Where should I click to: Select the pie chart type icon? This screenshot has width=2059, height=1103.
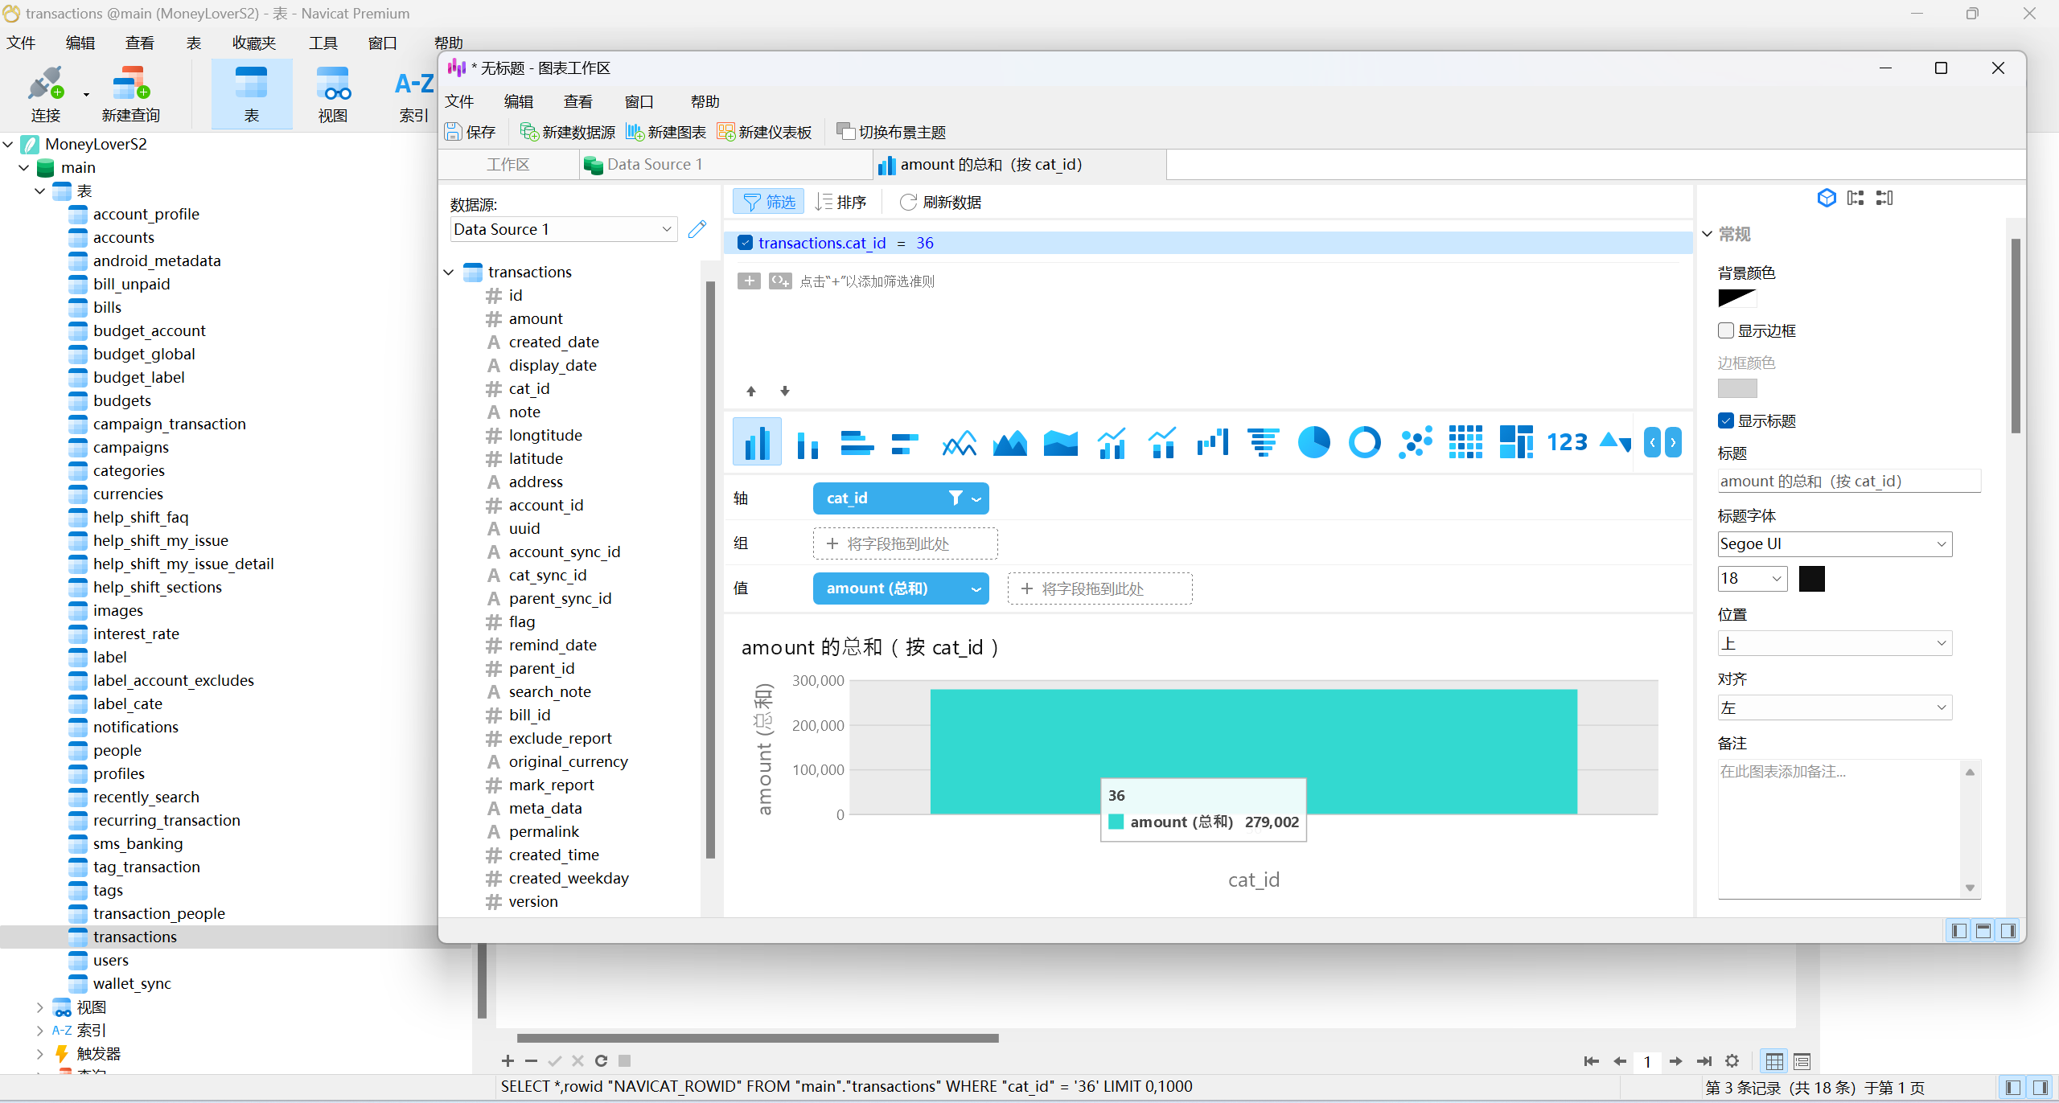(1313, 442)
